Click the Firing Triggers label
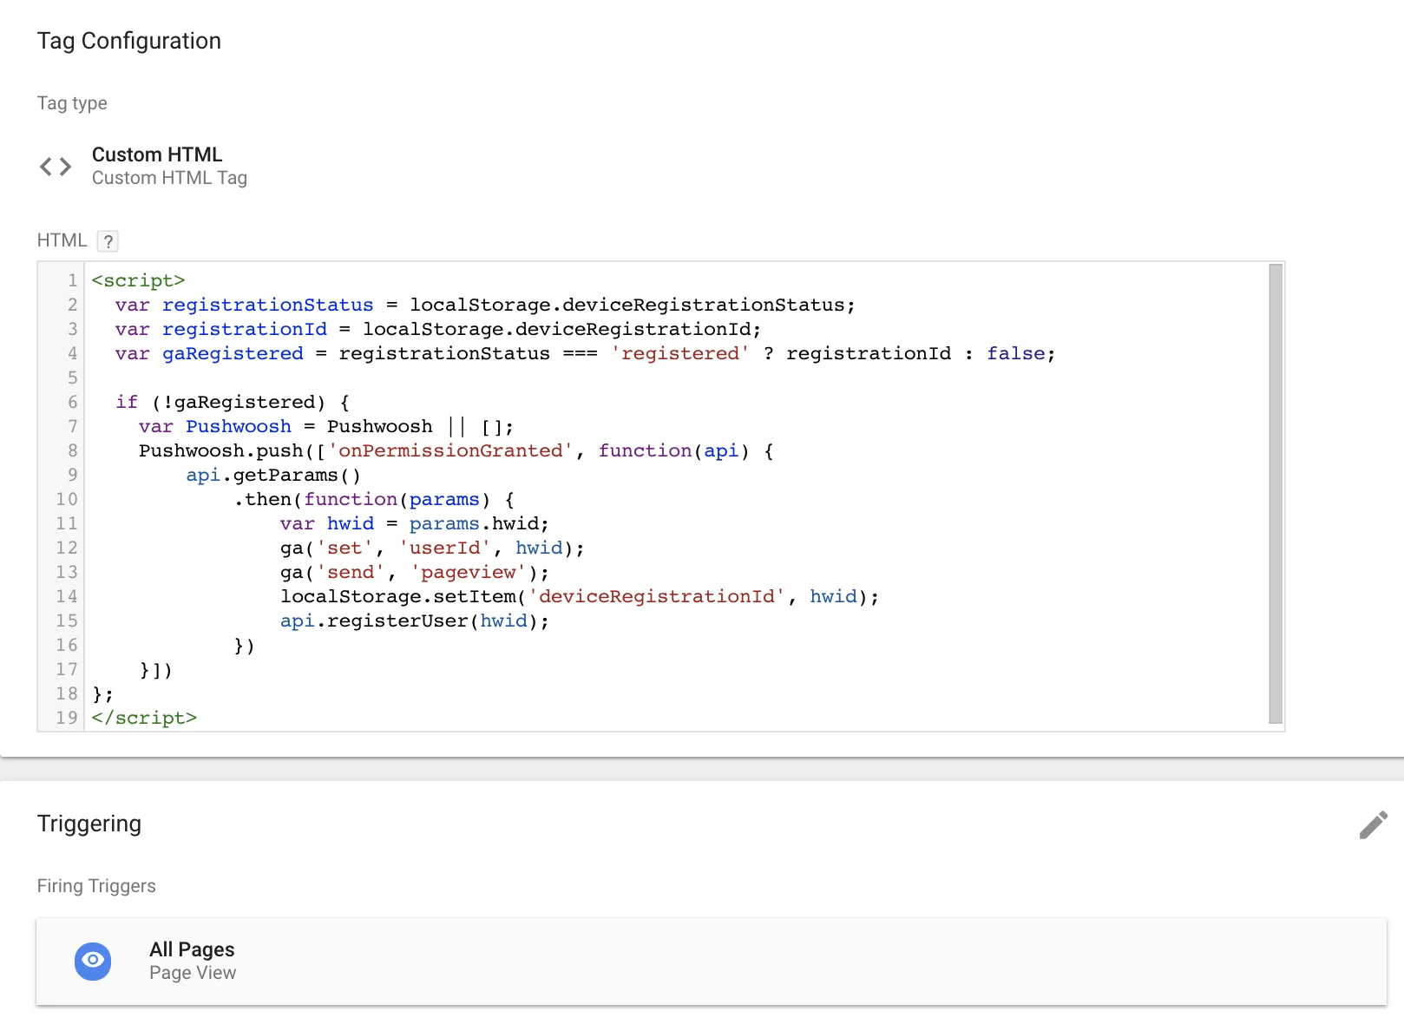 [x=95, y=885]
